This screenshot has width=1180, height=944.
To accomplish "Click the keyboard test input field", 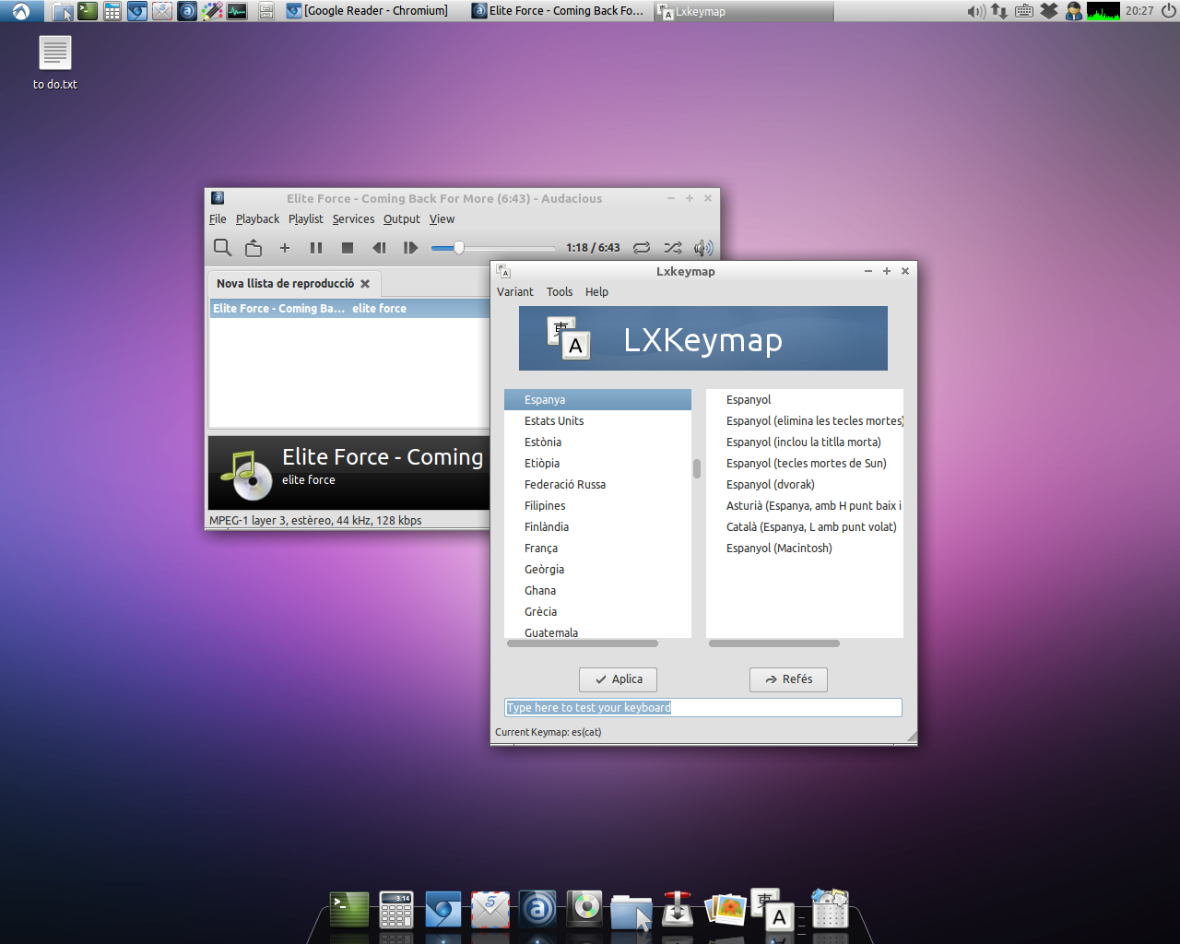I will (703, 707).
